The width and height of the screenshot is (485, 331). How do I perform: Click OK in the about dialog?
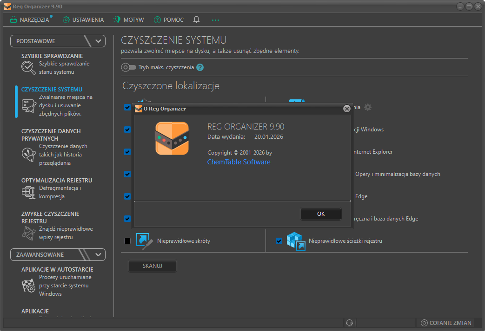(x=321, y=214)
